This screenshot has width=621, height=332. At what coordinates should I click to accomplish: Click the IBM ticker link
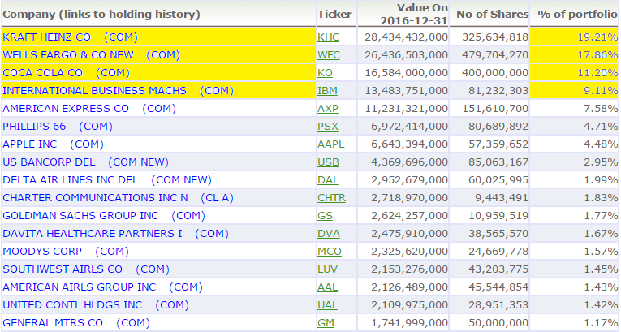[x=327, y=91]
